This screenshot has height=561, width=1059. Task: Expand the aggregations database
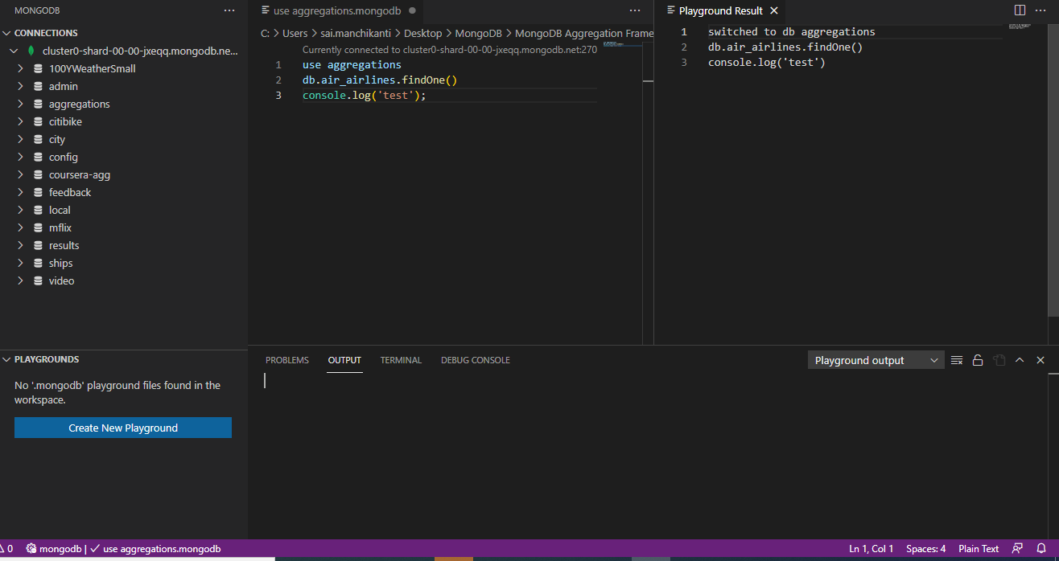click(19, 104)
